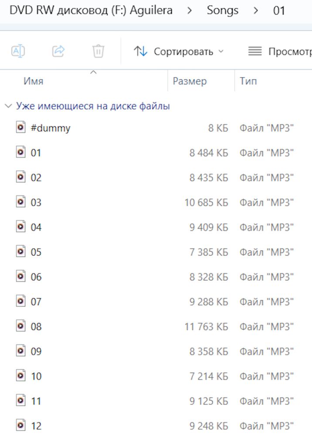
Task: Click the sort arrows icon beside Сортировать
Action: tap(140, 52)
